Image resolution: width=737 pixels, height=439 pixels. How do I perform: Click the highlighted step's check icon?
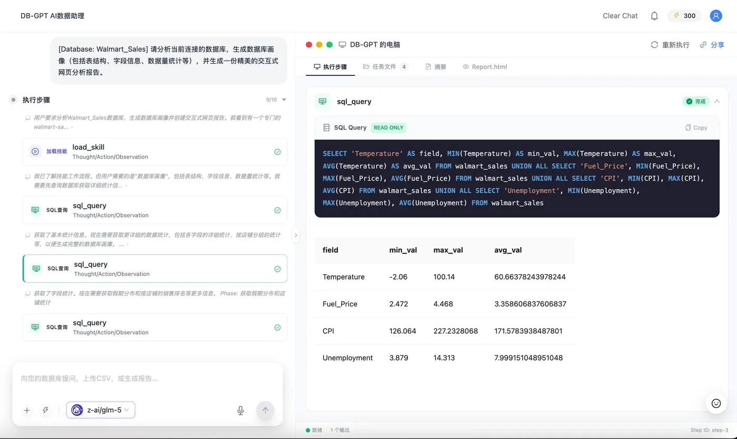click(x=277, y=269)
